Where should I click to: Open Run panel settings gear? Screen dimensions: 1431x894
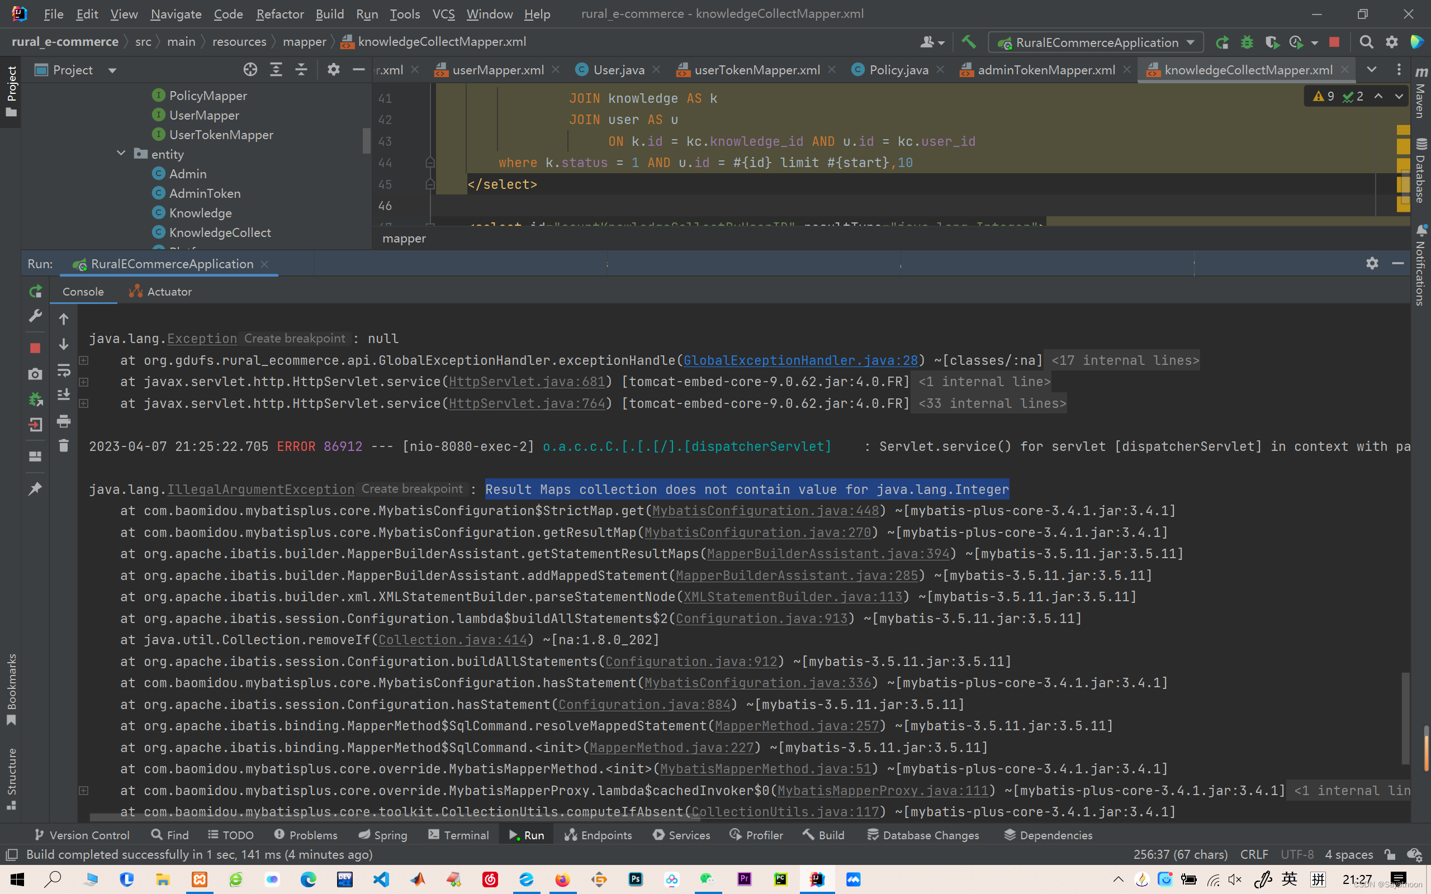[x=1372, y=264]
